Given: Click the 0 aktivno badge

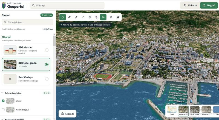Looking at the screenshot, I should click(47, 15).
